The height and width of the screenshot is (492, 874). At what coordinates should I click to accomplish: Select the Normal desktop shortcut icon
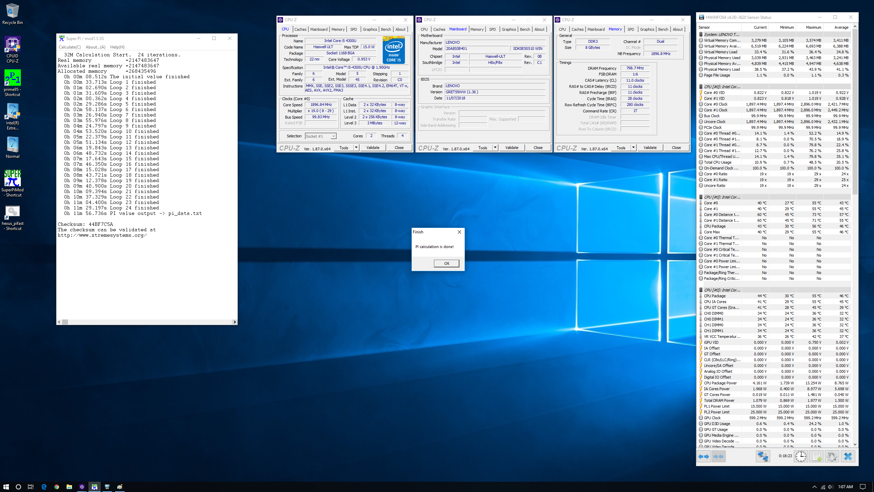pos(12,148)
